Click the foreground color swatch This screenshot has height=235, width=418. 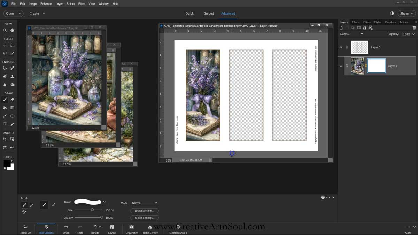pos(7,163)
